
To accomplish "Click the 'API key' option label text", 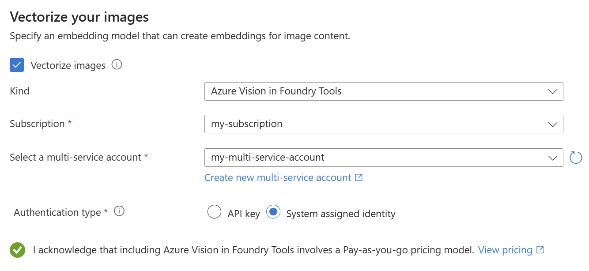I will (x=244, y=214).
